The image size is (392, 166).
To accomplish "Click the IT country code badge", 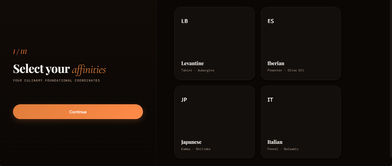I will pos(270,100).
